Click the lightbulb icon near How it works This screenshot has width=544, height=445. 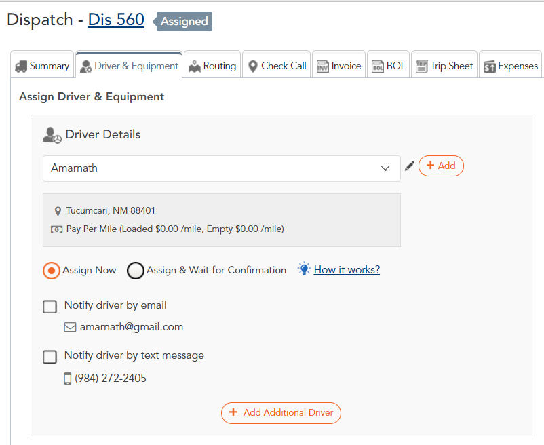click(304, 269)
